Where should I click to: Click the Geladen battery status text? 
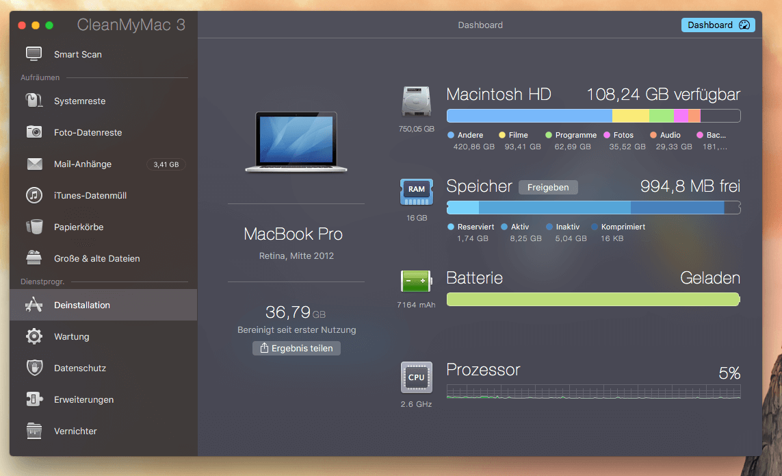[710, 277]
